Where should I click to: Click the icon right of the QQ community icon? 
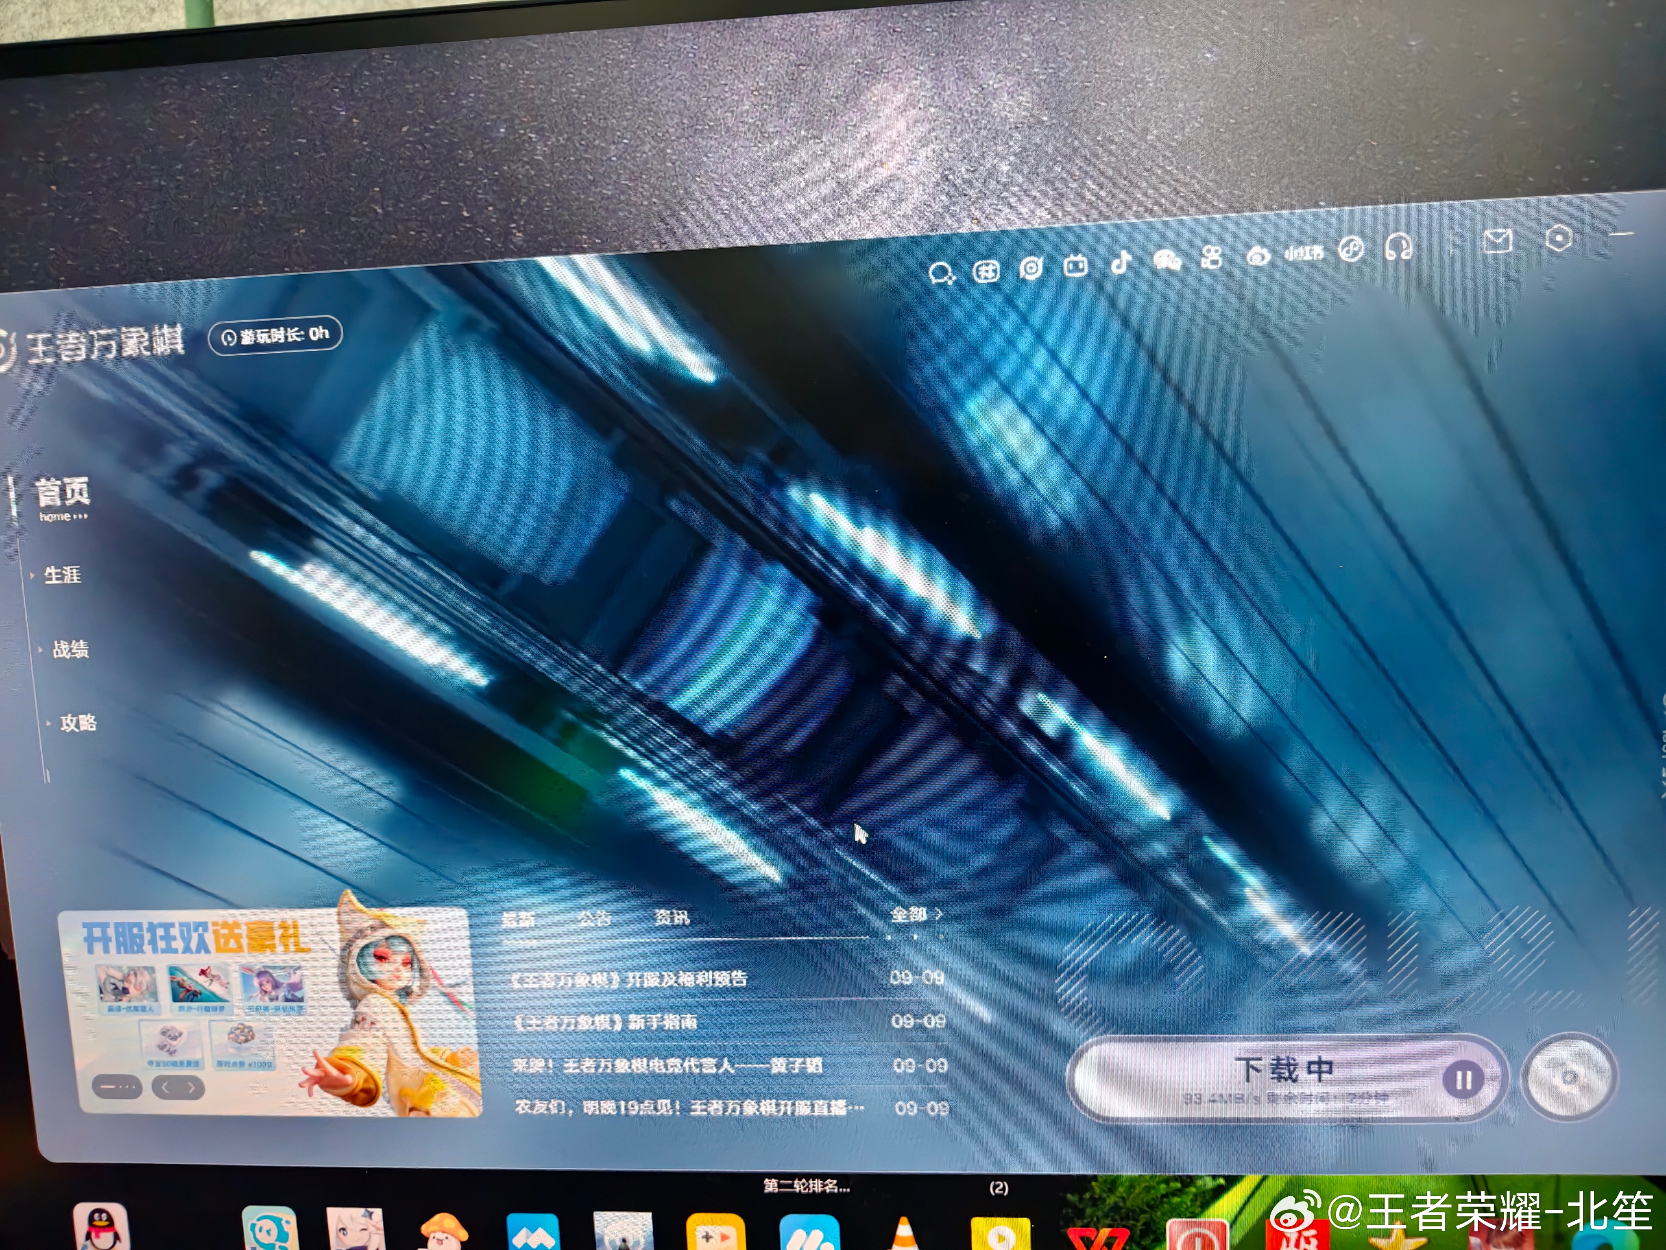[986, 271]
